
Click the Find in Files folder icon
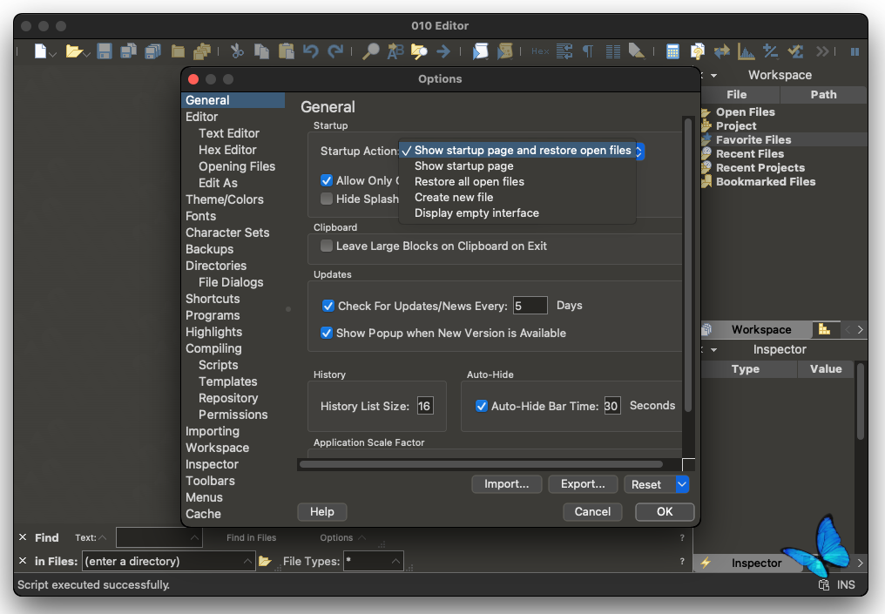click(419, 51)
